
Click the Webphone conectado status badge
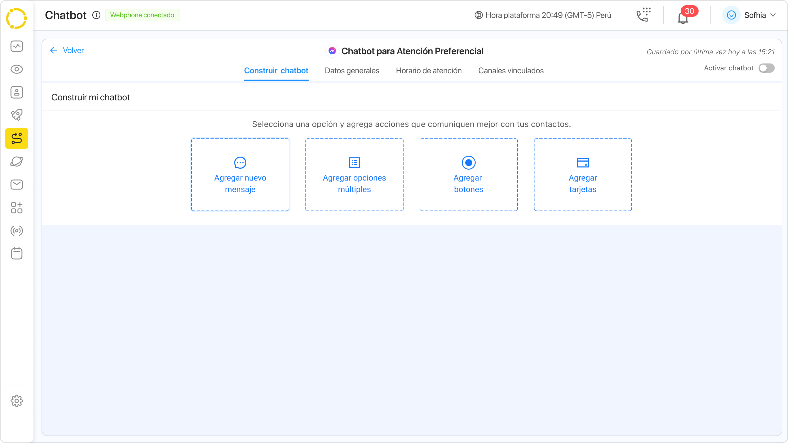pos(142,15)
